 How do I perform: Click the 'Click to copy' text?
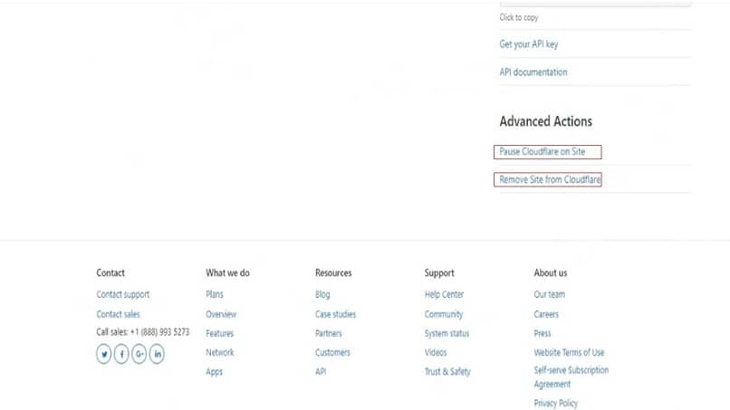519,18
